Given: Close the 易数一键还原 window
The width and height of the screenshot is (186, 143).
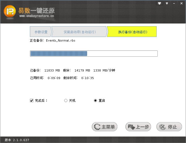Looking at the screenshot, I should [181, 3].
